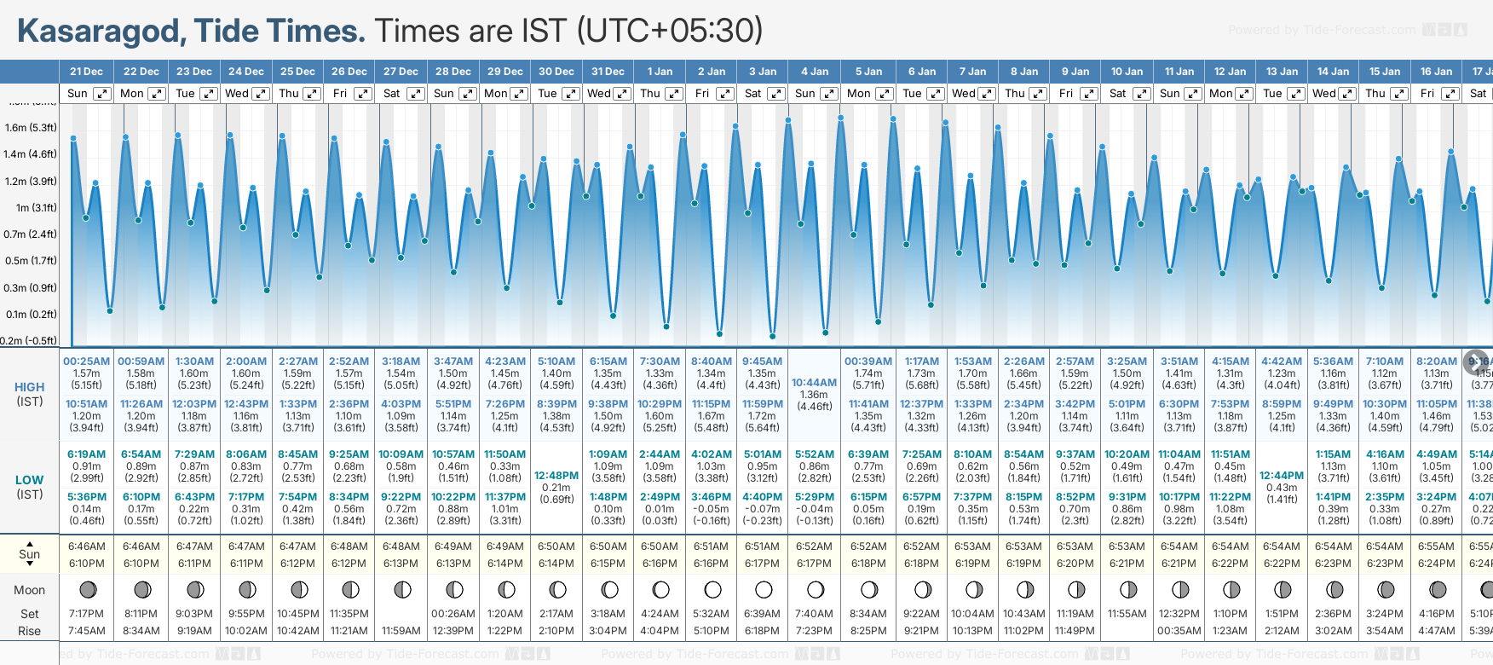This screenshot has width=1493, height=665.
Task: Click the expand icon for Sat 10 Jan
Action: tap(1140, 94)
